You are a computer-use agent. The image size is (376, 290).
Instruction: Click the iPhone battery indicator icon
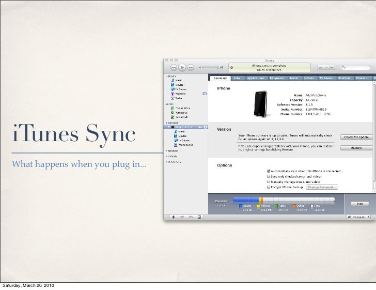200,127
